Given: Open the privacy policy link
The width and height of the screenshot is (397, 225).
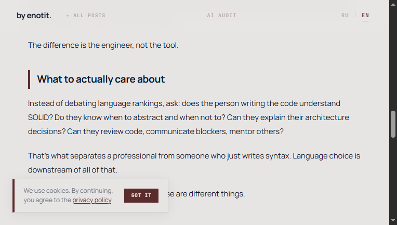Looking at the screenshot, I should 92,200.
